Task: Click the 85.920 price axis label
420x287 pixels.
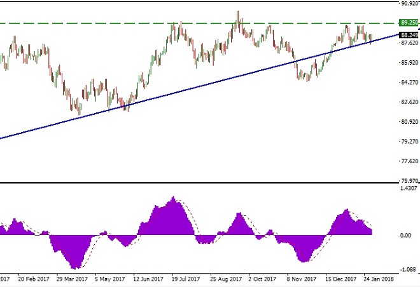Action: click(409, 62)
